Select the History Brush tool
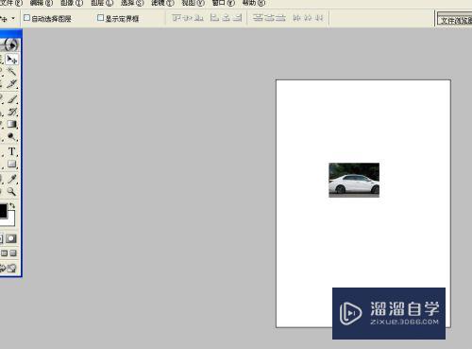This screenshot has width=472, height=349. pyautogui.click(x=12, y=112)
